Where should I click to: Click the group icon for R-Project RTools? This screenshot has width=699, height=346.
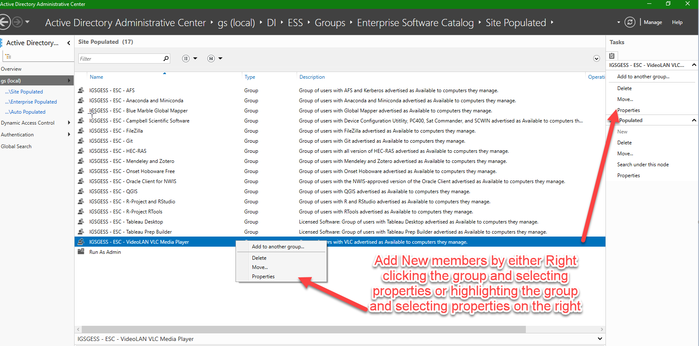(x=81, y=211)
